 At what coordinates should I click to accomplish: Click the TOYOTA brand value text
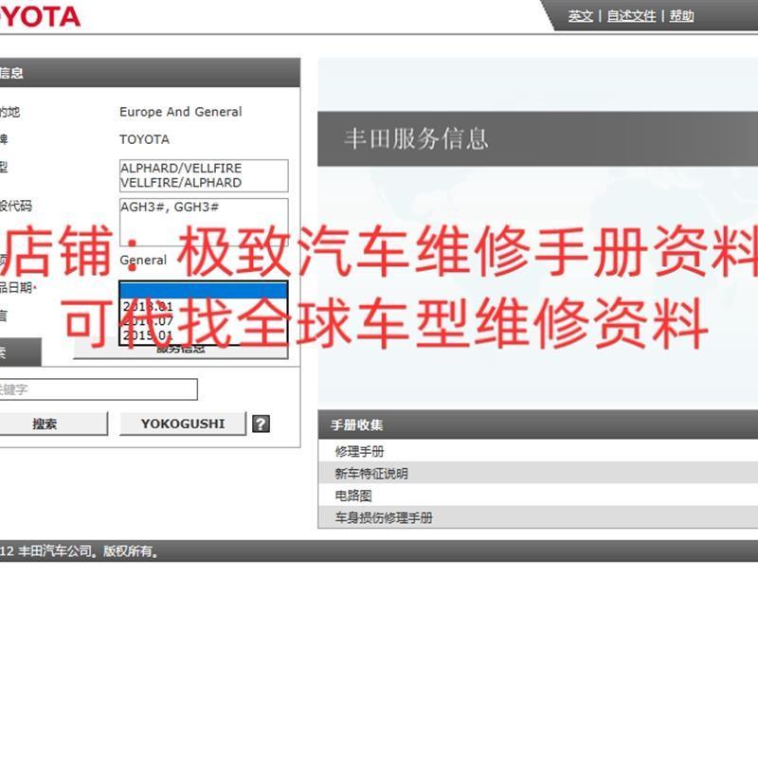[x=145, y=139]
